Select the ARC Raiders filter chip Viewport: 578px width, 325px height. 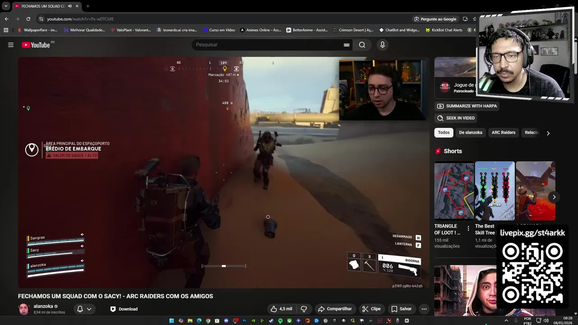coord(503,132)
